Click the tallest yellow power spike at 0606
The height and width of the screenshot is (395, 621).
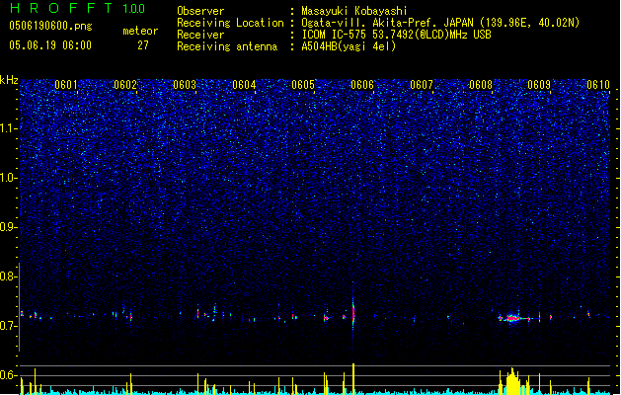pos(353,379)
